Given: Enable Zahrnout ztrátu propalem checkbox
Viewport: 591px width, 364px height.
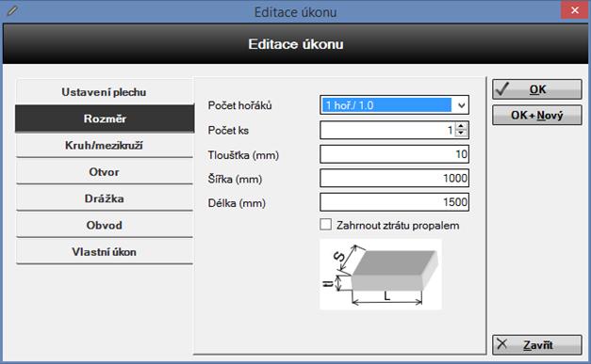Looking at the screenshot, I should [x=325, y=225].
